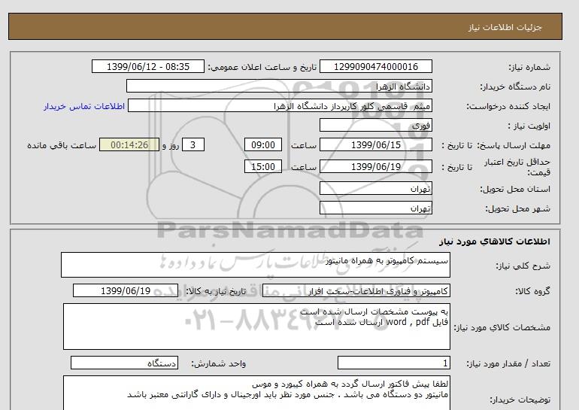The height and width of the screenshot is (410, 579).
Task: Click the quantity field showing 1
Action: pos(393,363)
